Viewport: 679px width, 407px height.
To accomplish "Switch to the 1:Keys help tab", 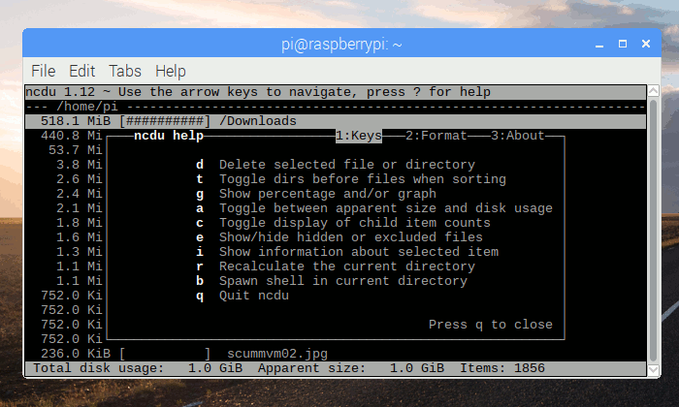I will click(x=359, y=136).
